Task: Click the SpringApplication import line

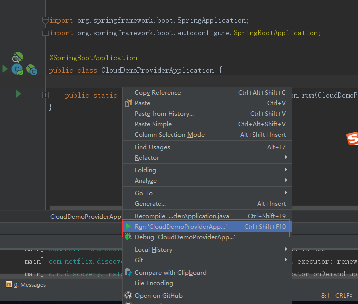Action: pos(149,20)
